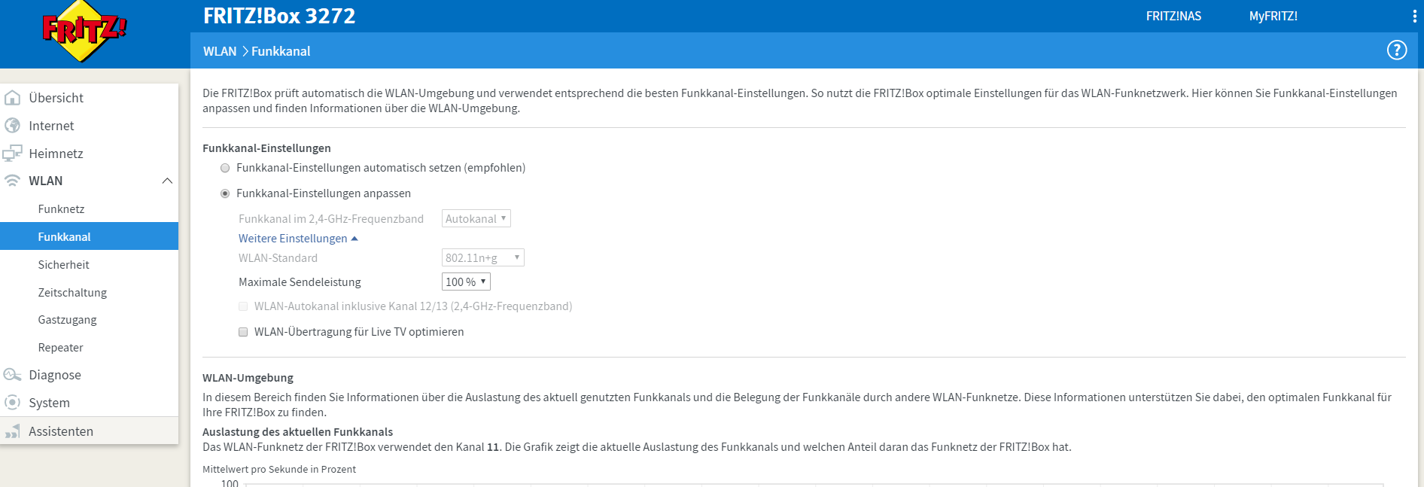
Task: Click WLAN-Standard label
Action: click(x=278, y=258)
